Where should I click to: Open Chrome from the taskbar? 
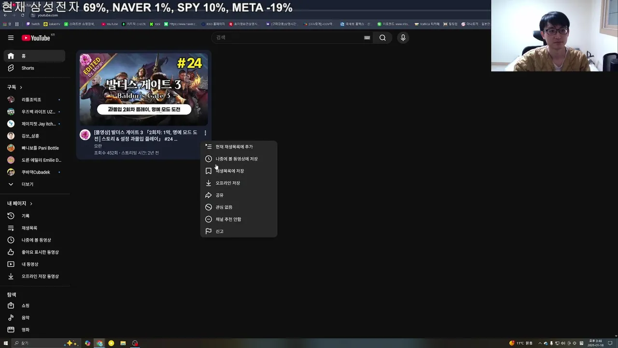(99, 343)
